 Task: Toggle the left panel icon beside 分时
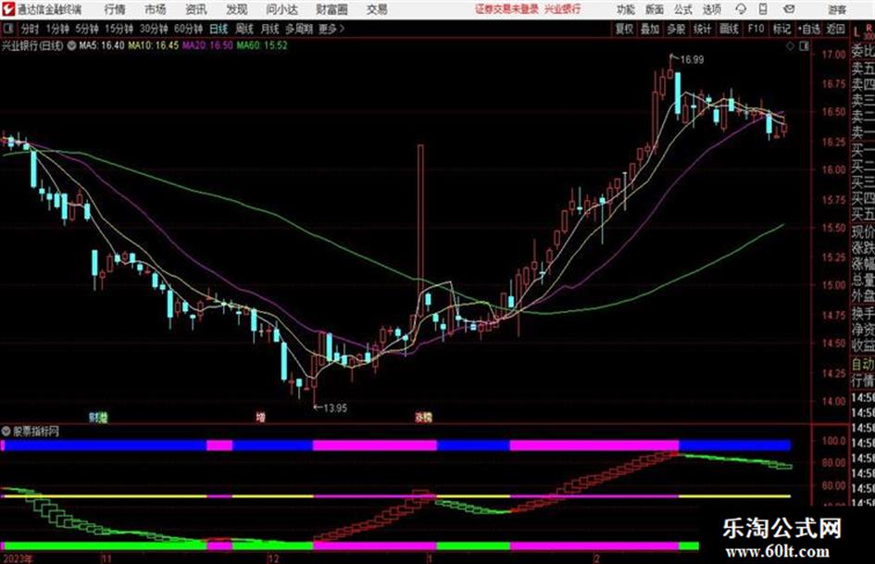7,29
